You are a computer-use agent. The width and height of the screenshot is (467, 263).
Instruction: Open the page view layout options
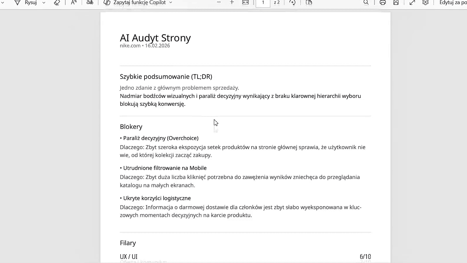[309, 3]
